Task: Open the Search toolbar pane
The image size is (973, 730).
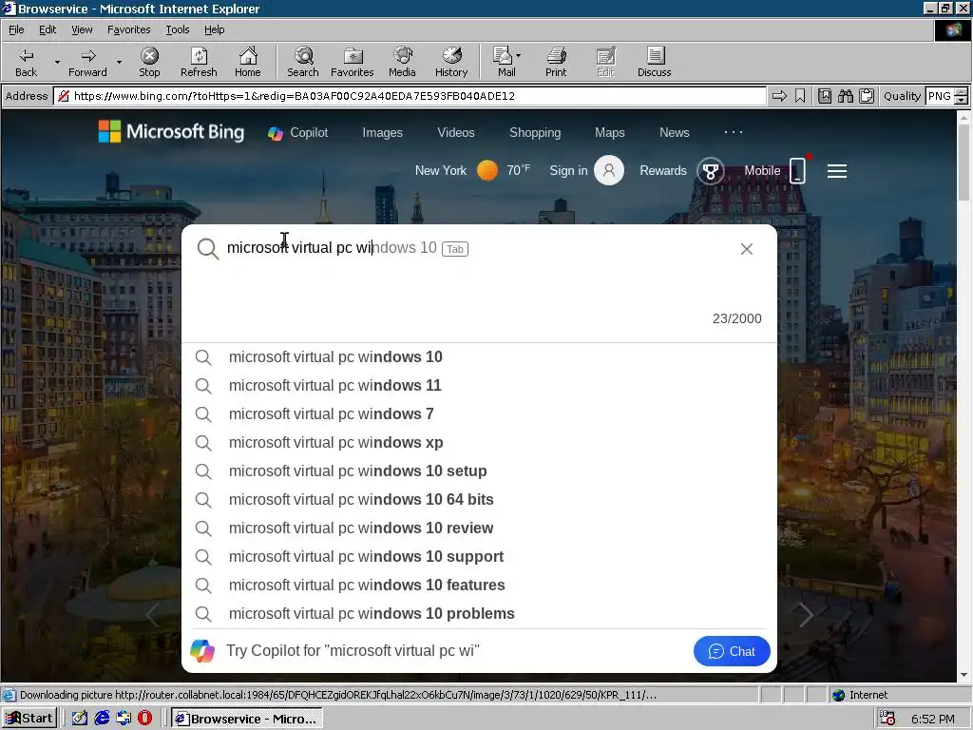Action: tap(303, 63)
